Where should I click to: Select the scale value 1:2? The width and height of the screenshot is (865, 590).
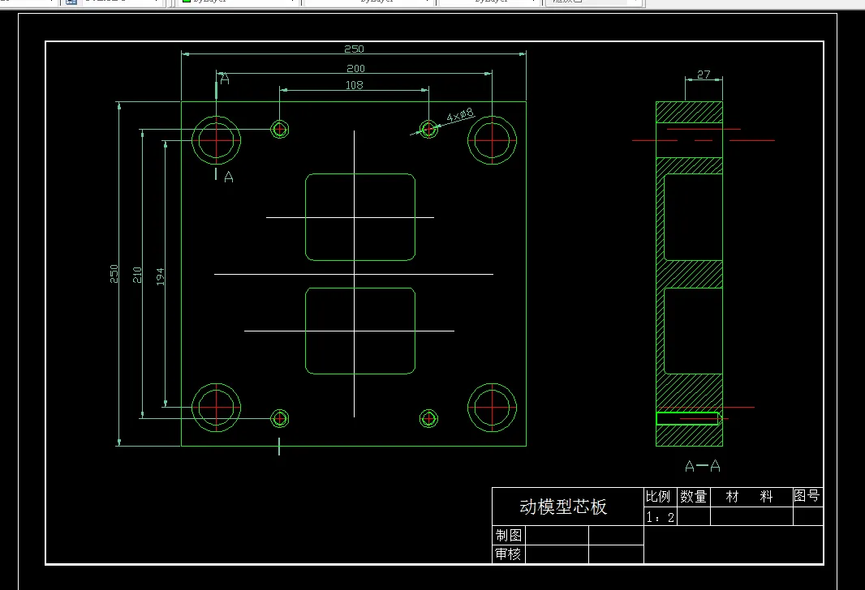point(661,517)
